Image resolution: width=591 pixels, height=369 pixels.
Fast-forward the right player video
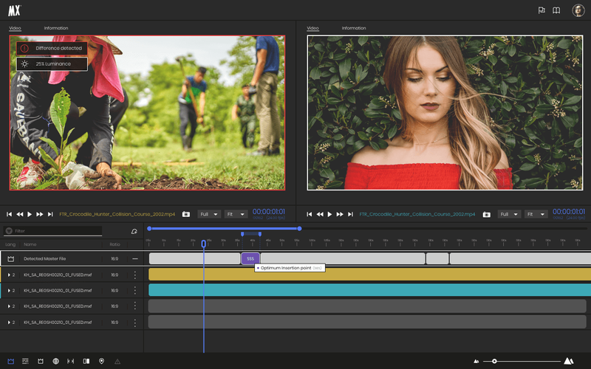pyautogui.click(x=340, y=214)
